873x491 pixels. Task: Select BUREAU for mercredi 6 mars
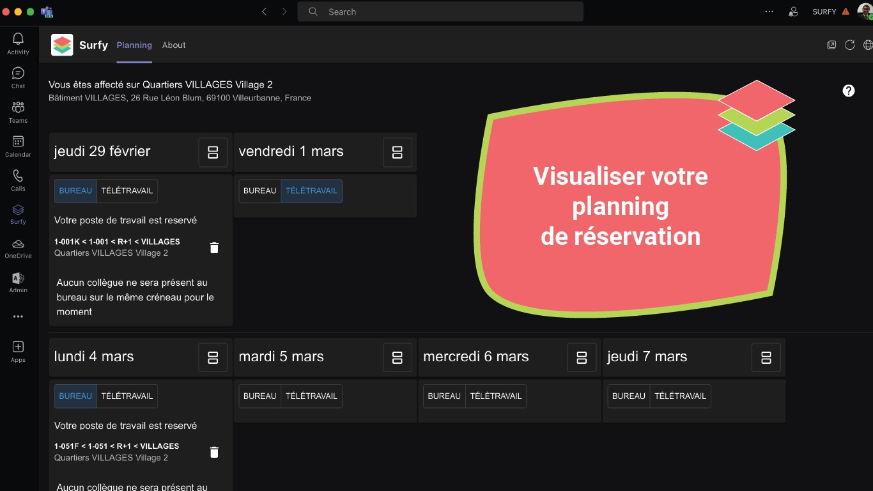point(444,396)
